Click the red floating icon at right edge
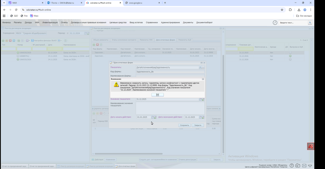The width and height of the screenshot is (325, 169). pos(311,146)
